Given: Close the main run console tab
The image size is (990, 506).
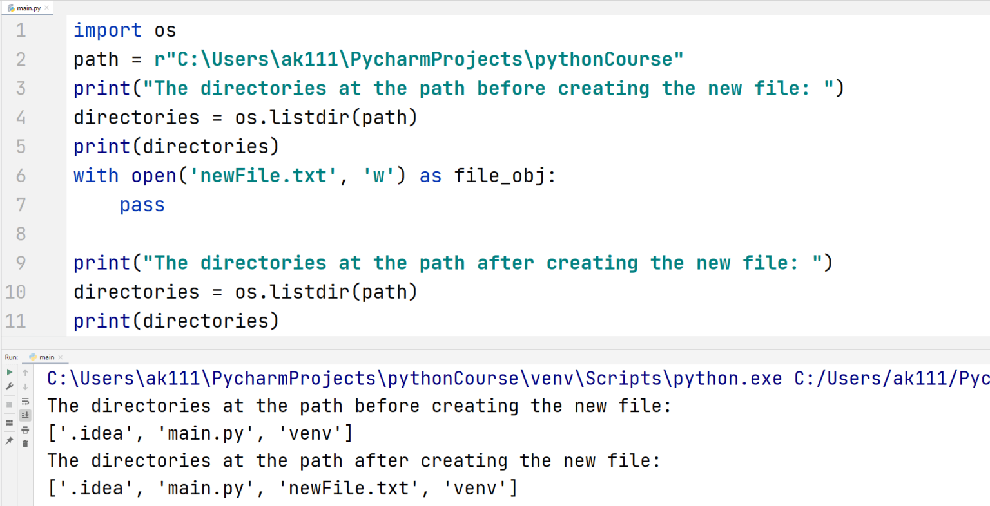Looking at the screenshot, I should coord(61,356).
